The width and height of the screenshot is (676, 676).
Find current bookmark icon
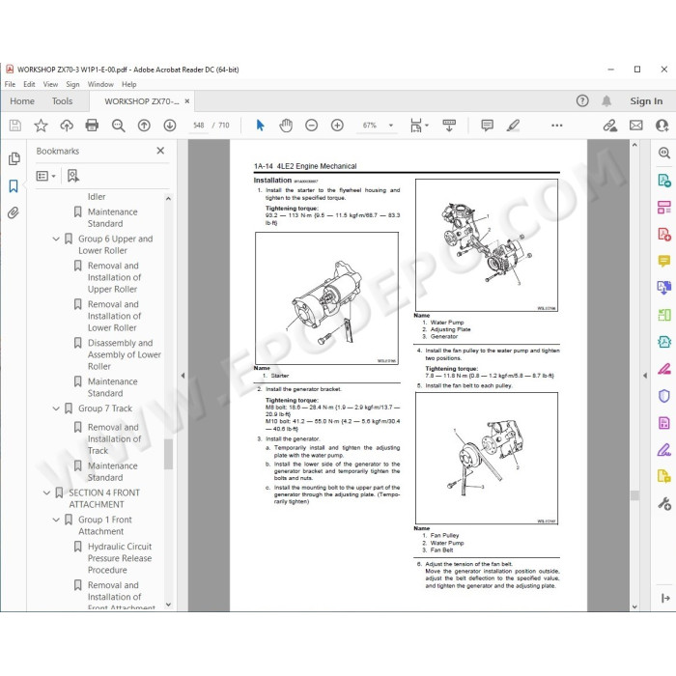pyautogui.click(x=72, y=176)
